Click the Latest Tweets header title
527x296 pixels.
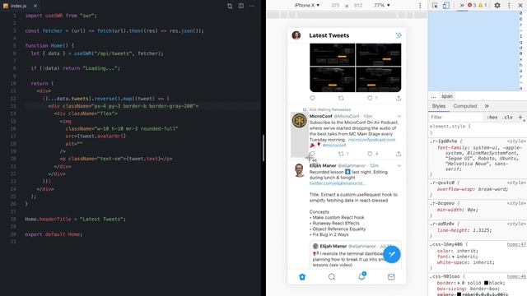(x=329, y=35)
